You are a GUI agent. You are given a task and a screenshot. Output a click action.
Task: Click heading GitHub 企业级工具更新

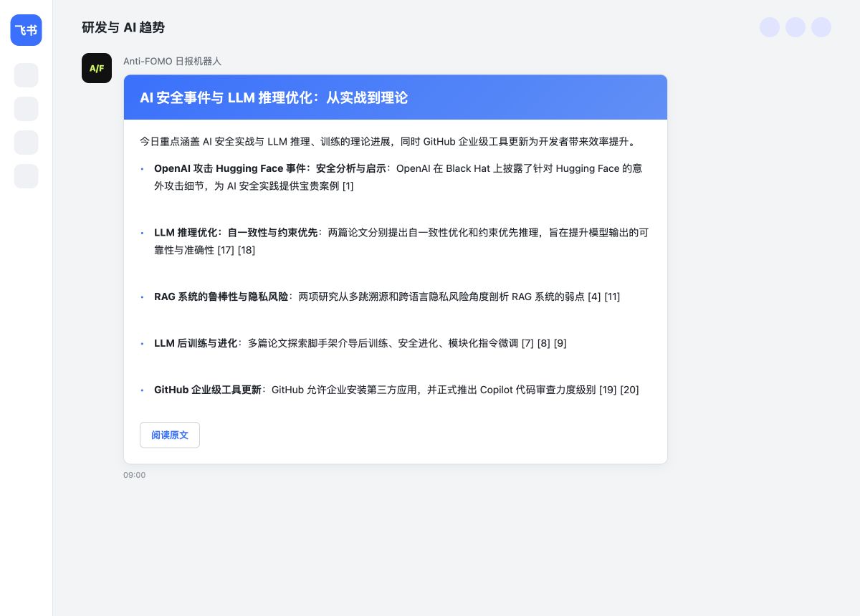click(x=208, y=390)
